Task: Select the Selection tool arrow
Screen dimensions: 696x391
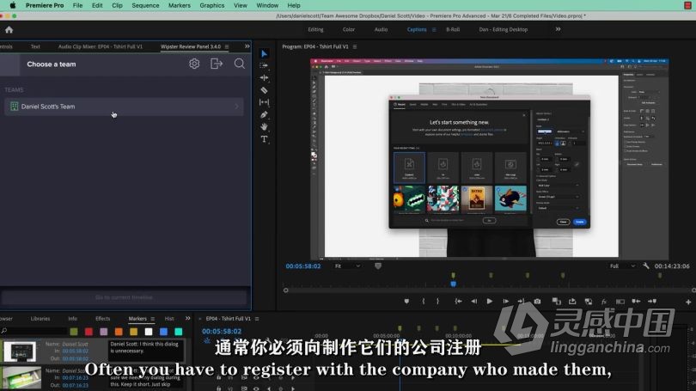Action: (264, 53)
